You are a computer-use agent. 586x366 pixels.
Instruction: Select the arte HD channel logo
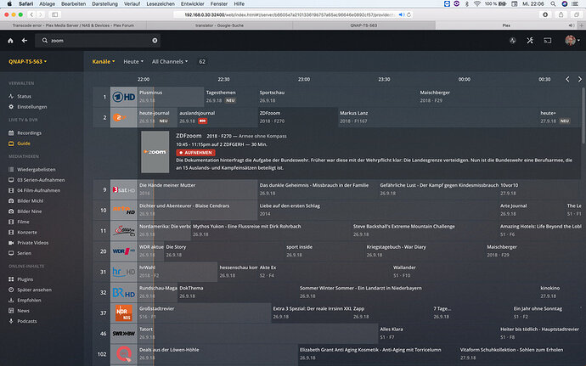[x=124, y=210]
